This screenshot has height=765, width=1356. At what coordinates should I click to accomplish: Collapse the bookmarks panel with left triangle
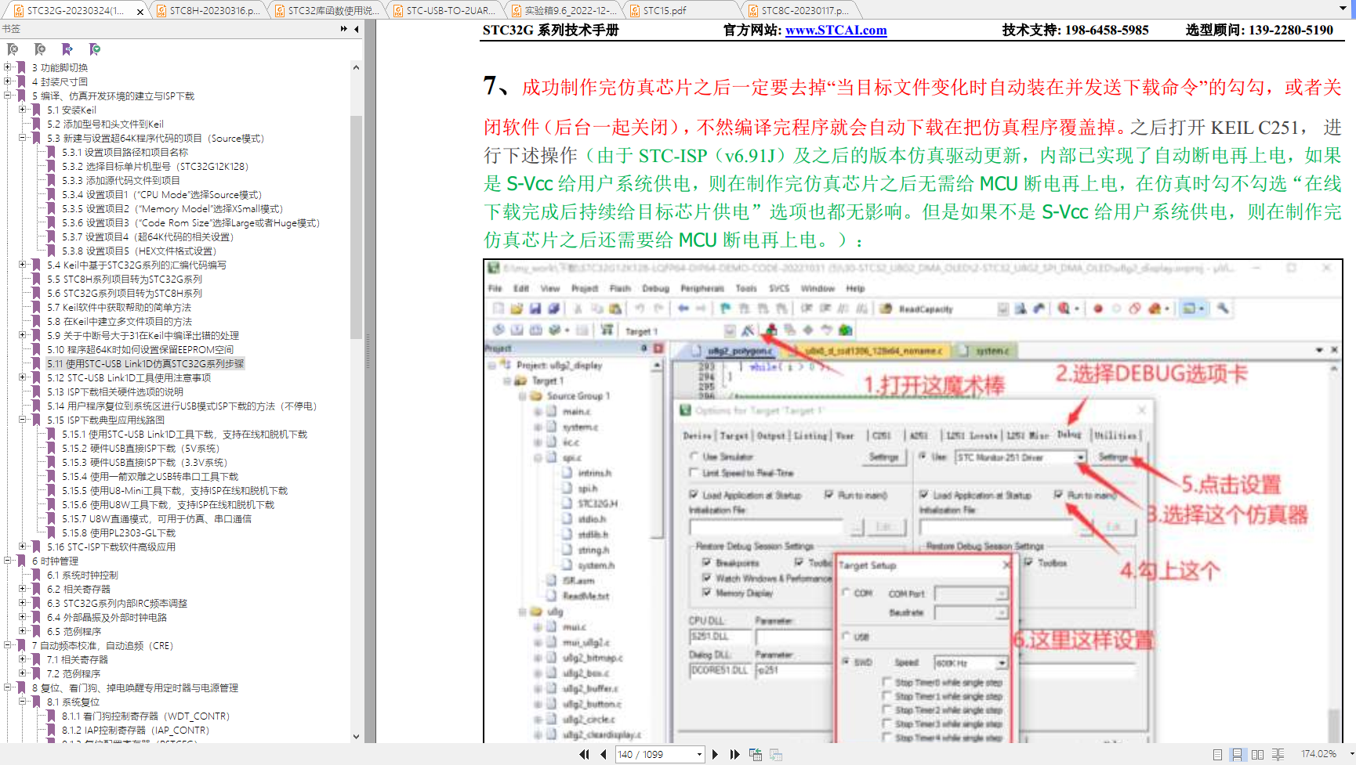tap(357, 29)
